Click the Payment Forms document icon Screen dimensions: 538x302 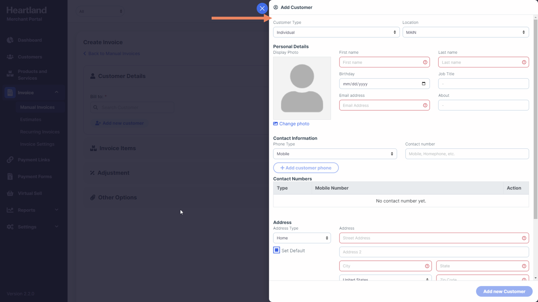click(10, 176)
